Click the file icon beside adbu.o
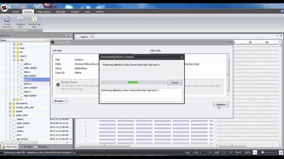Viewport: 284px width, 159px height. point(22,64)
